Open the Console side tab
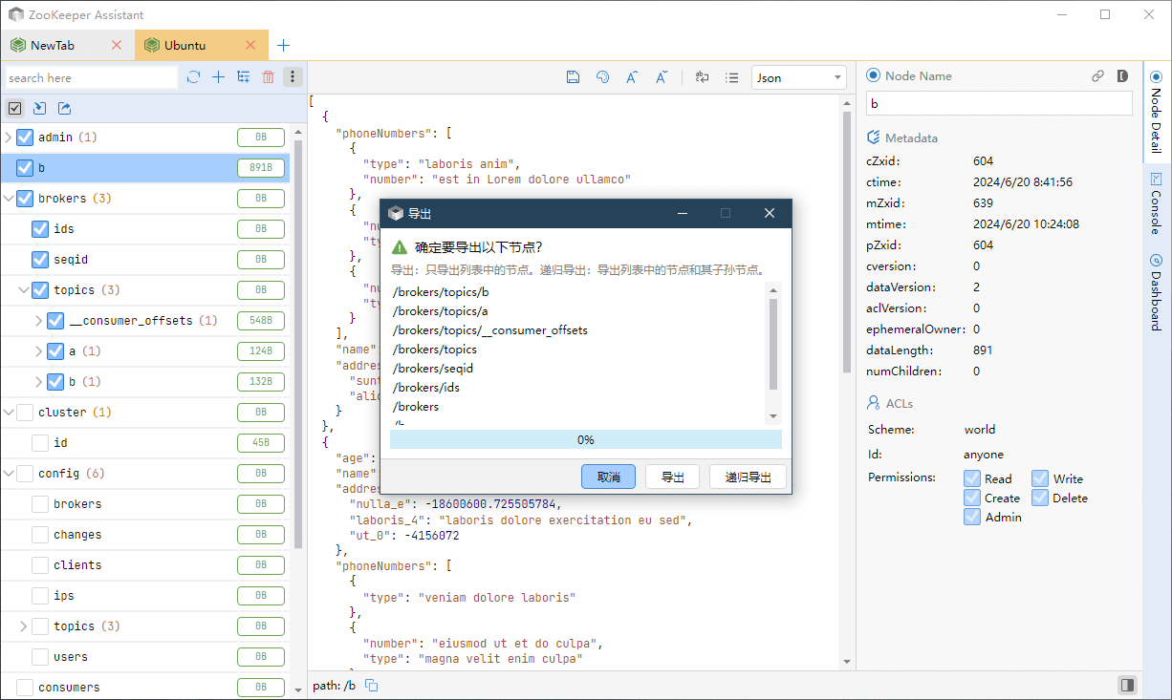Image resolution: width=1172 pixels, height=700 pixels. 1156,203
